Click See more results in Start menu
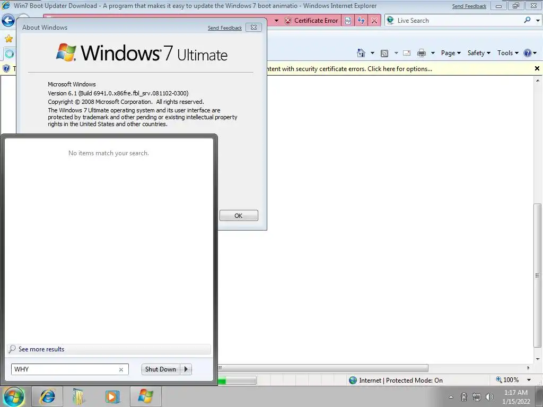 coord(109,349)
